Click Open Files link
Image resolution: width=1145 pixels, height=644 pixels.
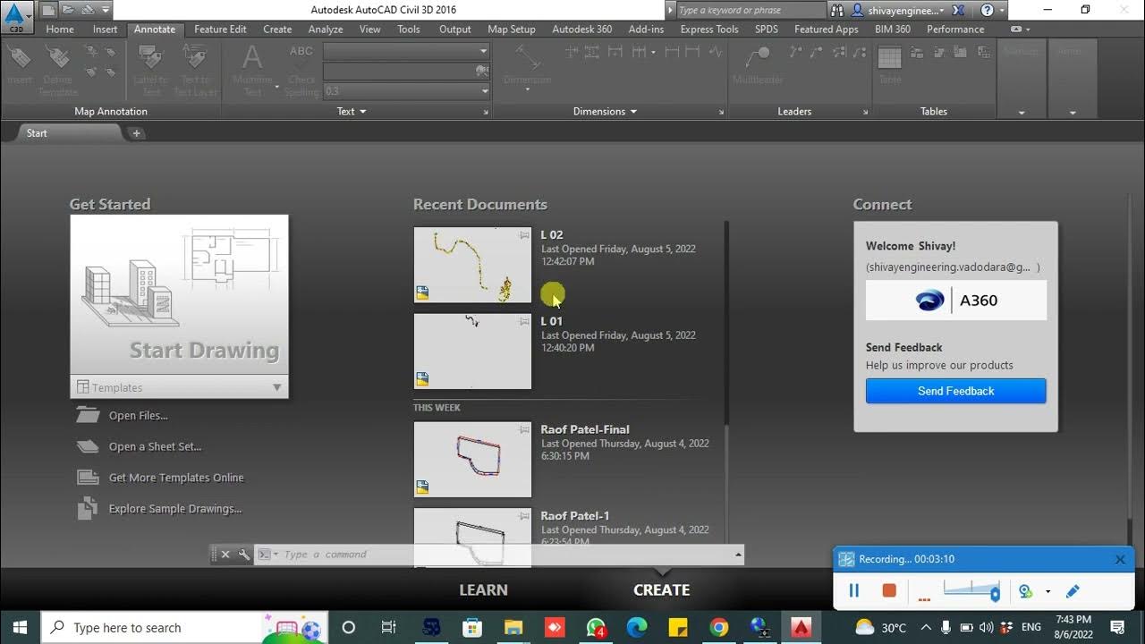138,415
